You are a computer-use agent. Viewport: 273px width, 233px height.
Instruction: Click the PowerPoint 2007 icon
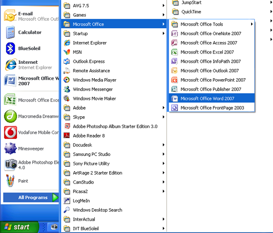coord(174,80)
